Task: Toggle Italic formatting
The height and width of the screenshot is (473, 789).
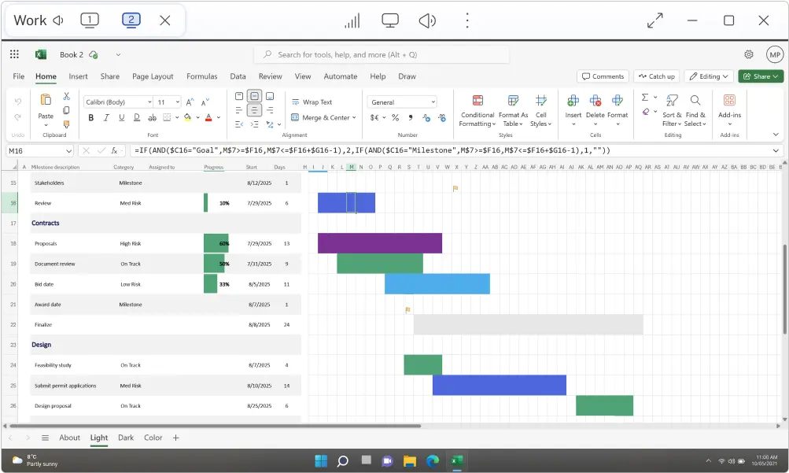Action: click(106, 118)
